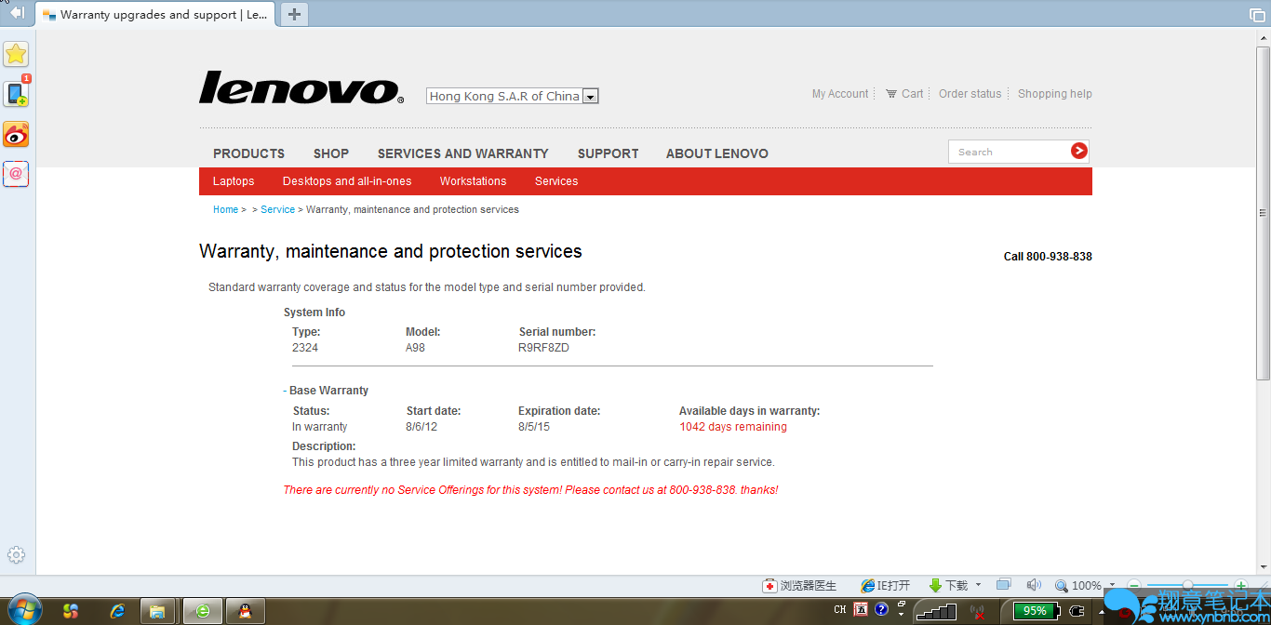Image resolution: width=1271 pixels, height=625 pixels.
Task: Click the shopping cart icon
Action: pos(891,94)
